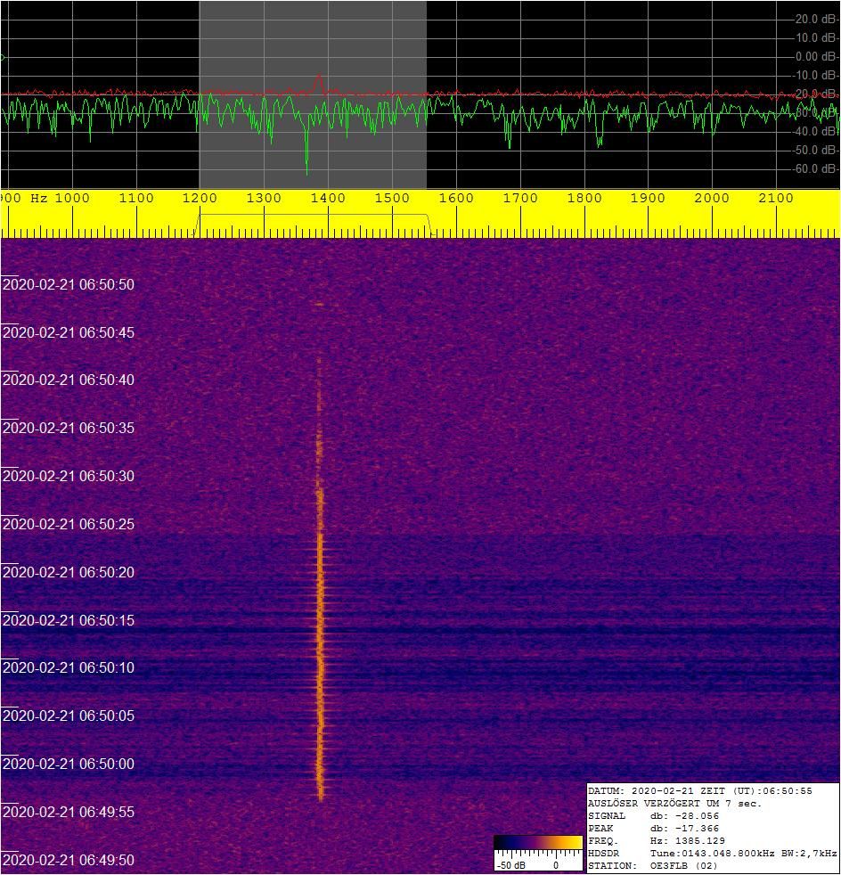Viewport: 841px width, 875px height.
Task: Click the -40.0 dB amplitude label
Action: pos(815,131)
